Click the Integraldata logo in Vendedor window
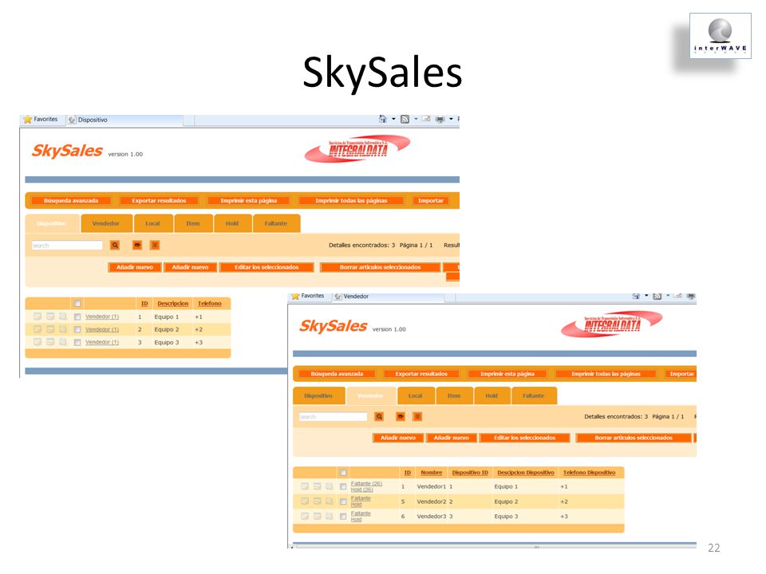This screenshot has width=766, height=574. 612,324
